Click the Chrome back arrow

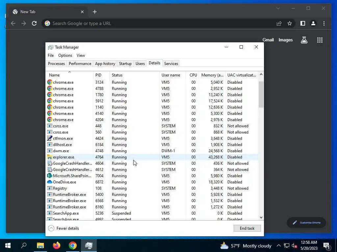coord(13,23)
